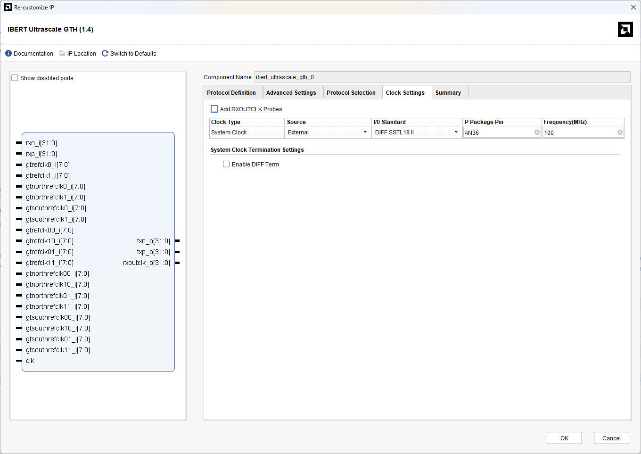The height and width of the screenshot is (454, 641).
Task: Click the title bar application icon
Action: pyautogui.click(x=8, y=7)
